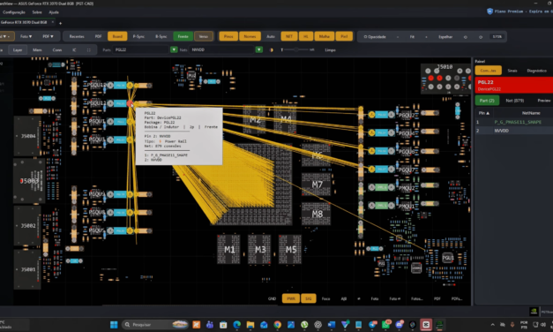The width and height of the screenshot is (553, 332).
Task: Click the dotted grid icon after IC
Action: pos(88,49)
